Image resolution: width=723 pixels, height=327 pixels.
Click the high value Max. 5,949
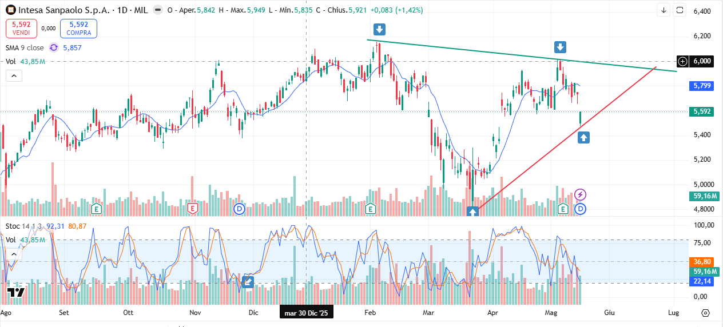(242, 10)
